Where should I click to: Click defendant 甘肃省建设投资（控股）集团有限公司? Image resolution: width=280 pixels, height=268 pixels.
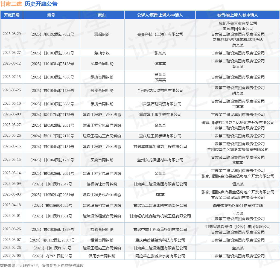[x=238, y=227]
